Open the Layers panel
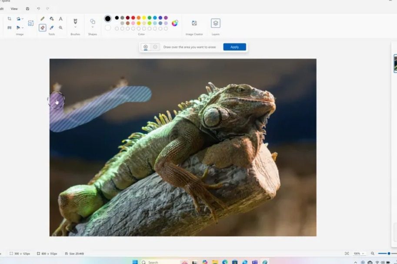 pos(215,23)
